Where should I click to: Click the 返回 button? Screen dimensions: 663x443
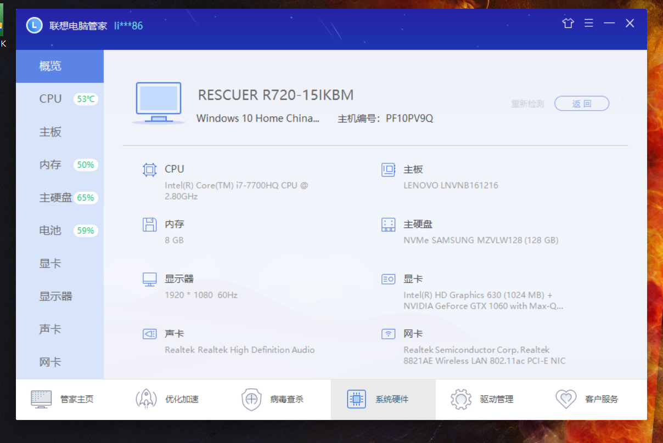click(x=582, y=104)
